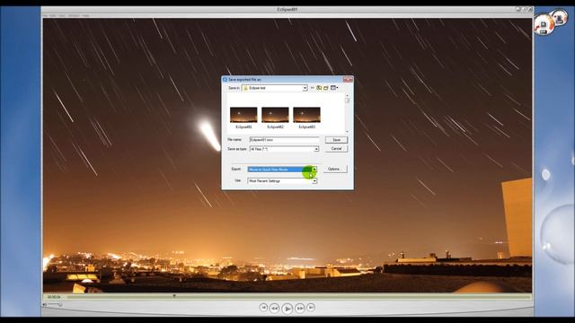
Task: Expand the Save as type dropdown
Action: (315, 149)
